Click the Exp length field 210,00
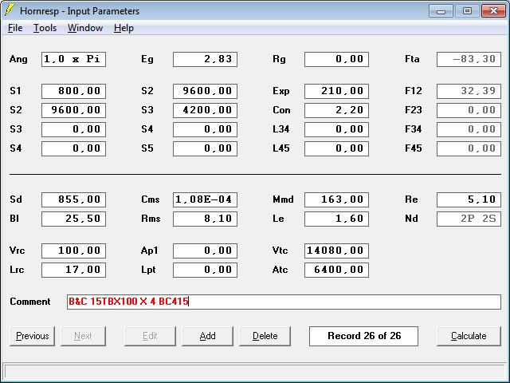 coord(336,91)
